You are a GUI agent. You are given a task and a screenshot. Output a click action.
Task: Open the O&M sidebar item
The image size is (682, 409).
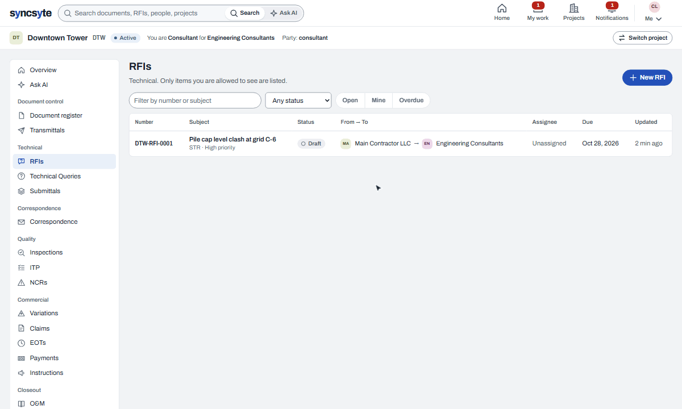(x=64, y=403)
